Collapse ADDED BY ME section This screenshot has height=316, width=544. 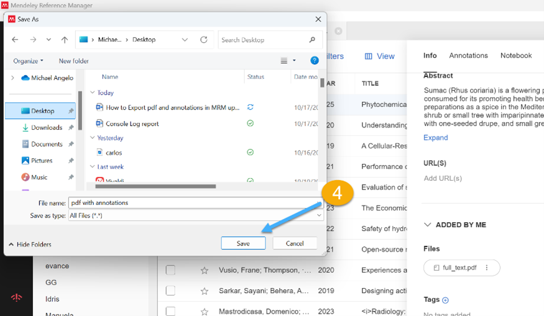click(428, 225)
